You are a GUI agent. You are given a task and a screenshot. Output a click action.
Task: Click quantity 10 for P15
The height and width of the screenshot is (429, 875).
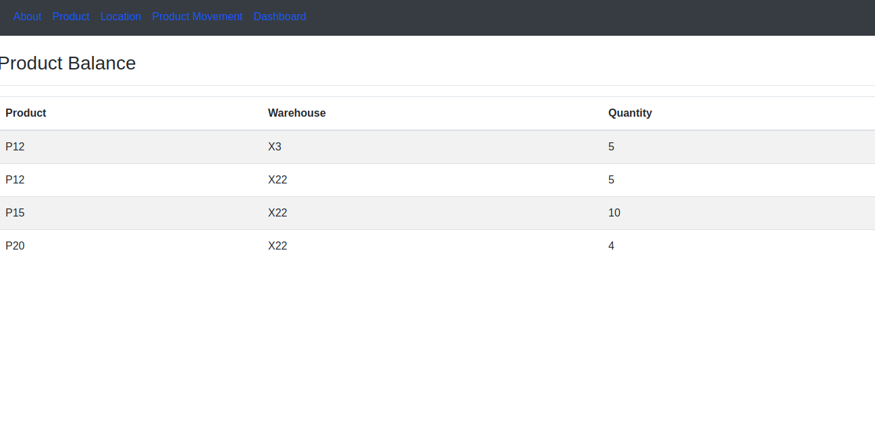[x=614, y=212]
